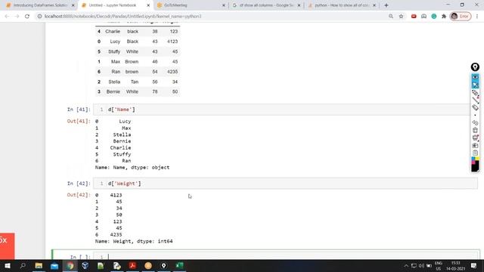
Task: Switch to Introducing DataFrames Solution tab
Action: click(x=40, y=5)
